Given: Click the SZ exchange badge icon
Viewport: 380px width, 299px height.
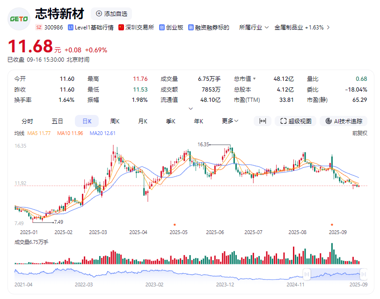Looking at the screenshot, I should pos(39,28).
